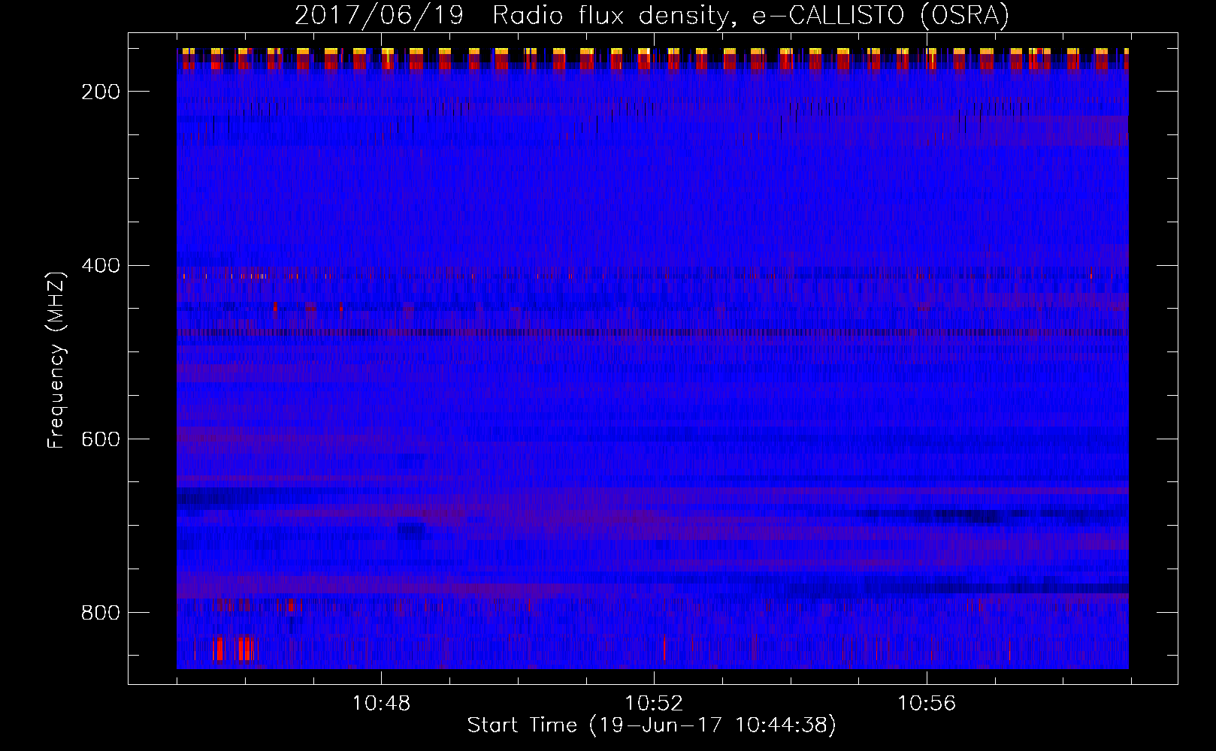This screenshot has width=1216, height=751.
Task: Select the 'Frequency (MHZ)' axis label
Action: tap(56, 360)
